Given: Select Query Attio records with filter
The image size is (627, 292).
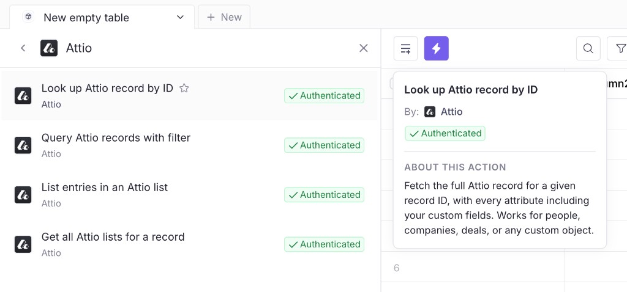Looking at the screenshot, I should point(190,145).
